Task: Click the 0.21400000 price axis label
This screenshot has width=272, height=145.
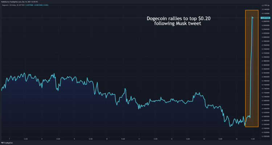Action: tap(265, 9)
